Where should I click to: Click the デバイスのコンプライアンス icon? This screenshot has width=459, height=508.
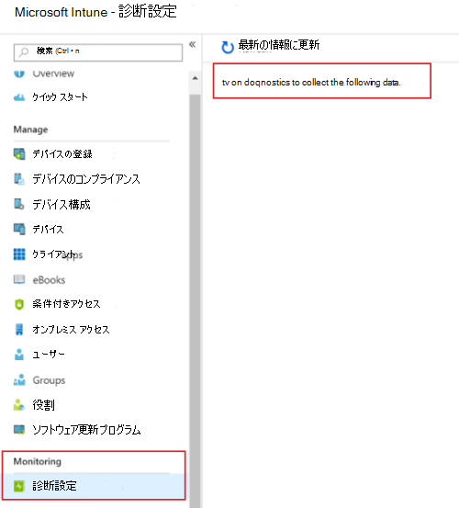point(19,179)
